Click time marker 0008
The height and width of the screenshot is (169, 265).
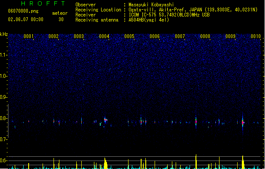point(205,36)
